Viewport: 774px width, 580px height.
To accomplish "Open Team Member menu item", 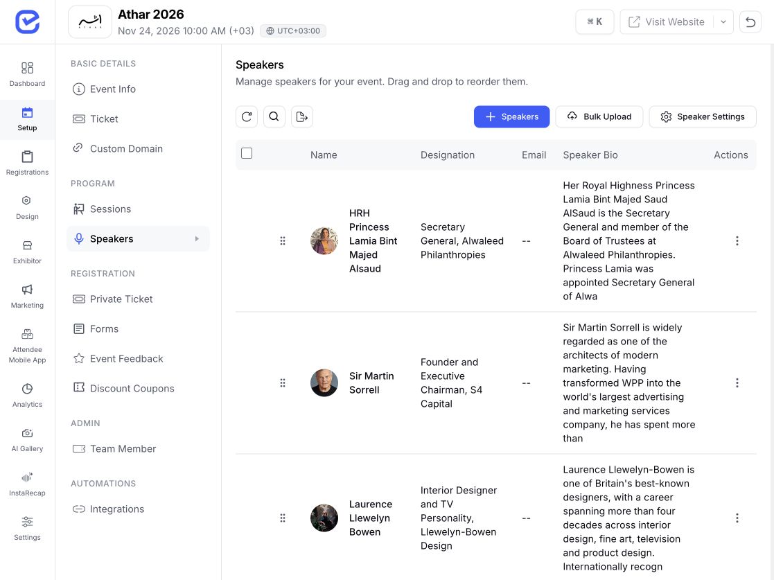I will [x=138, y=449].
